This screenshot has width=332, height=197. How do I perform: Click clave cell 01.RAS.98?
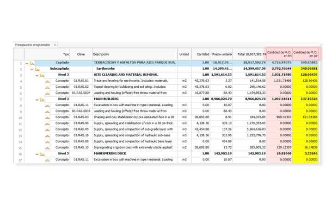81,123
